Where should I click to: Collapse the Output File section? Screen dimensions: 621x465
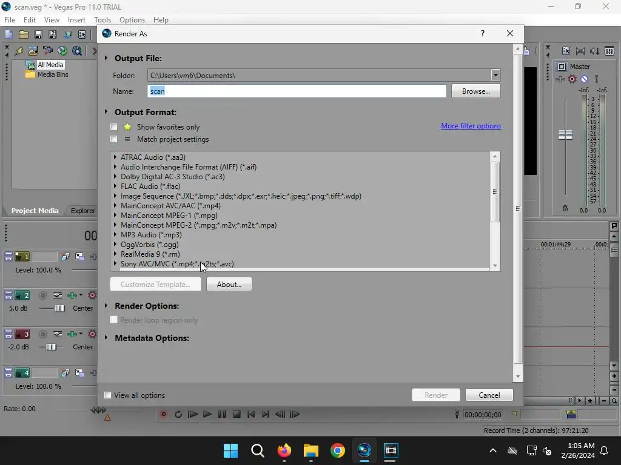(x=106, y=58)
